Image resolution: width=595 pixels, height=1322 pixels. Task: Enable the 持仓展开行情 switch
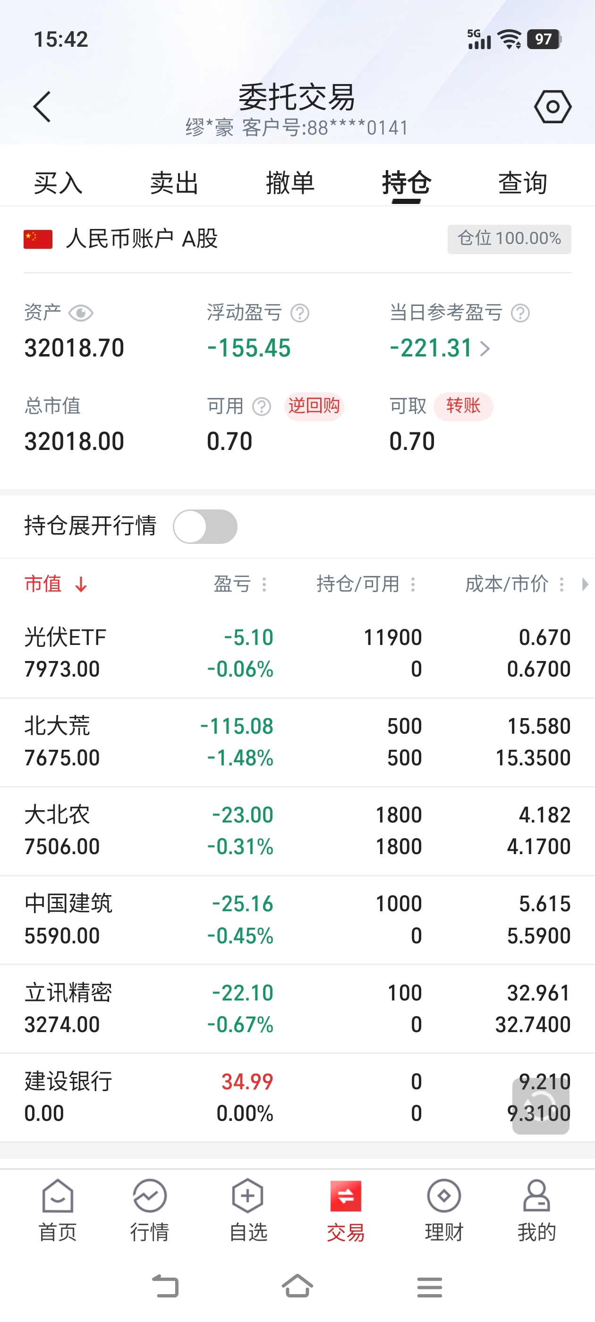(205, 526)
